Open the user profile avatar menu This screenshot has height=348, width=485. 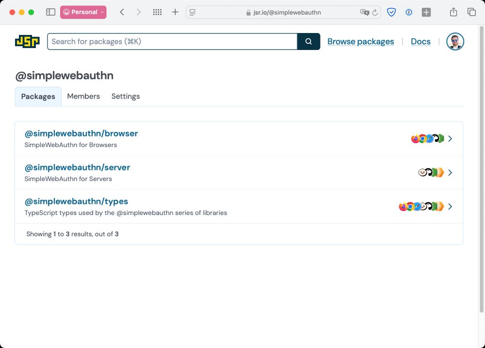coord(455,41)
